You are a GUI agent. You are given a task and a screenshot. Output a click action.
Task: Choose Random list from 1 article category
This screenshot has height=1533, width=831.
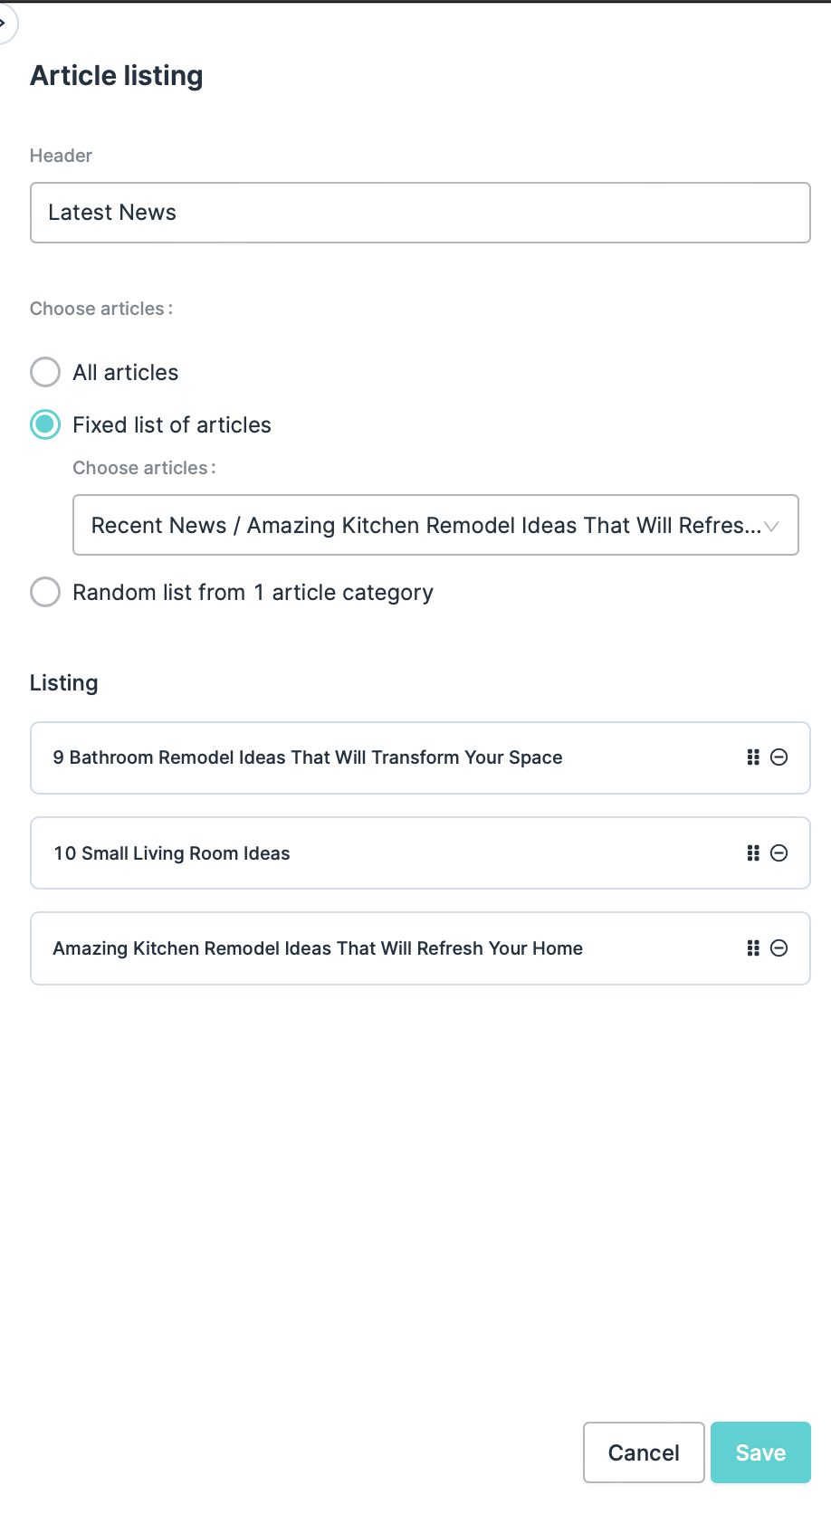45,593
